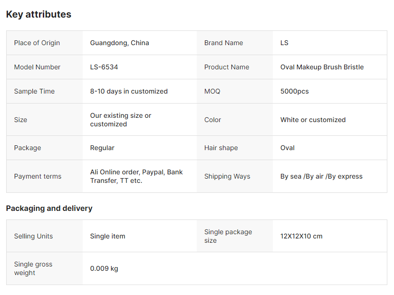Click the Oval Makeup Brush Bristle text
394x295 pixels.
click(x=322, y=67)
